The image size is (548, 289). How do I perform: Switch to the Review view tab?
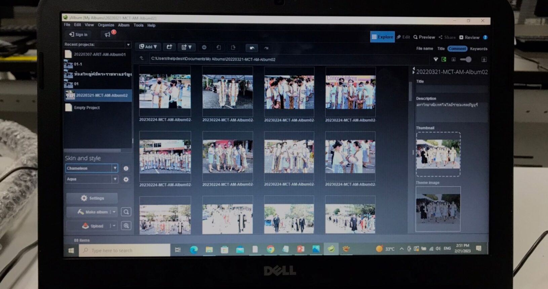(469, 37)
